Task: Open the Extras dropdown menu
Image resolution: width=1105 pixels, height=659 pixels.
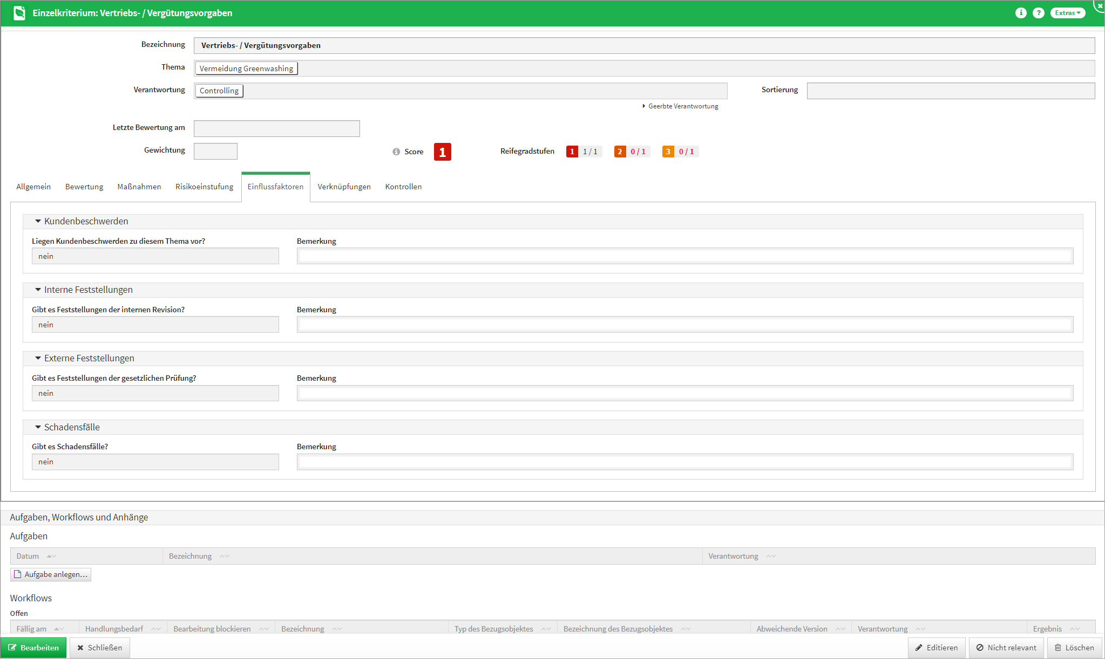Action: pos(1067,13)
